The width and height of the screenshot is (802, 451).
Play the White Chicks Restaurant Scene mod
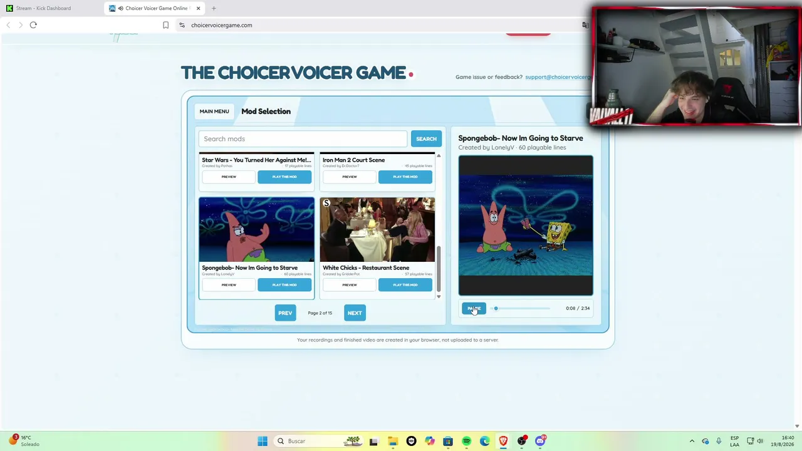click(405, 285)
